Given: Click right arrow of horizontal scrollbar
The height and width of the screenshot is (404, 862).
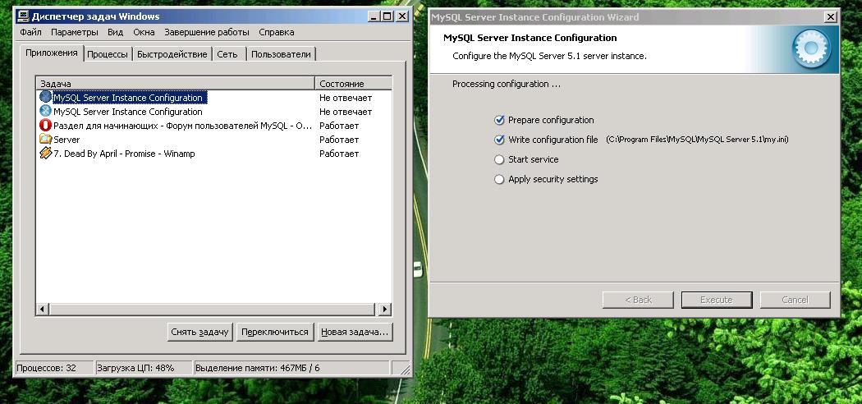Looking at the screenshot, I should 385,310.
